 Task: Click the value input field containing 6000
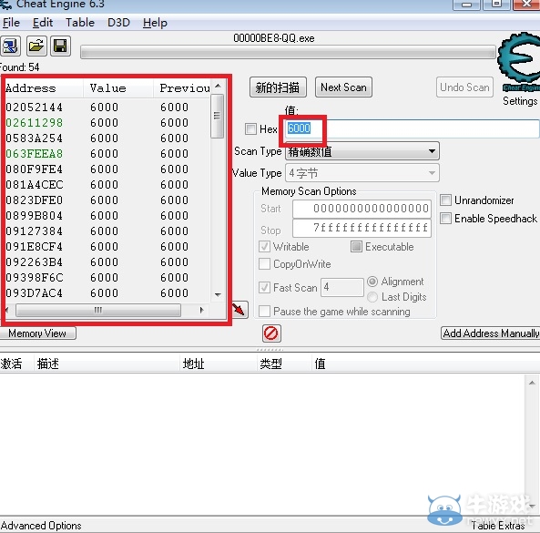[412, 128]
